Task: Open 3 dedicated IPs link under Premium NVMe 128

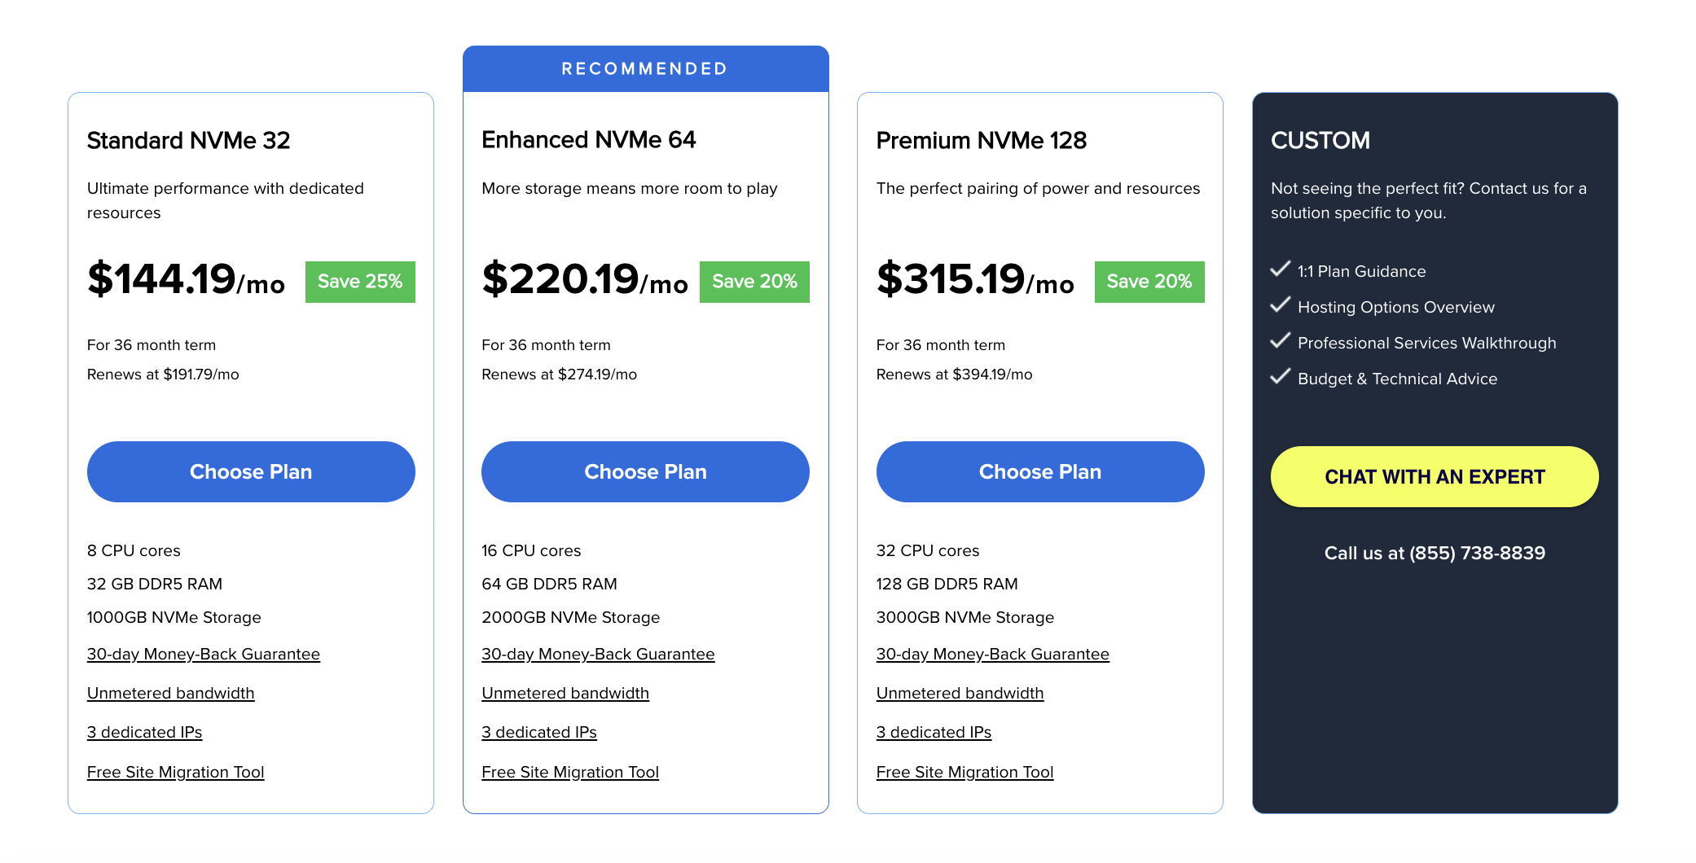Action: (934, 732)
